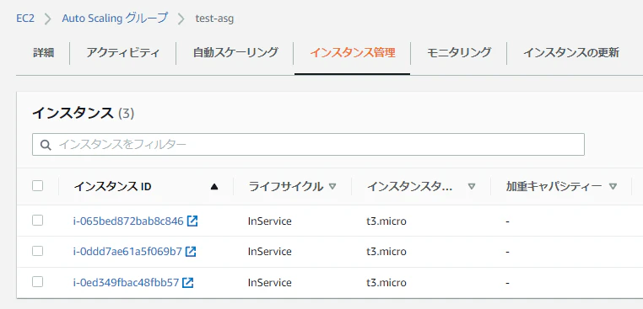The width and height of the screenshot is (643, 309).
Task: Sort by 加重キャパシティー column arrow
Action: pos(613,187)
